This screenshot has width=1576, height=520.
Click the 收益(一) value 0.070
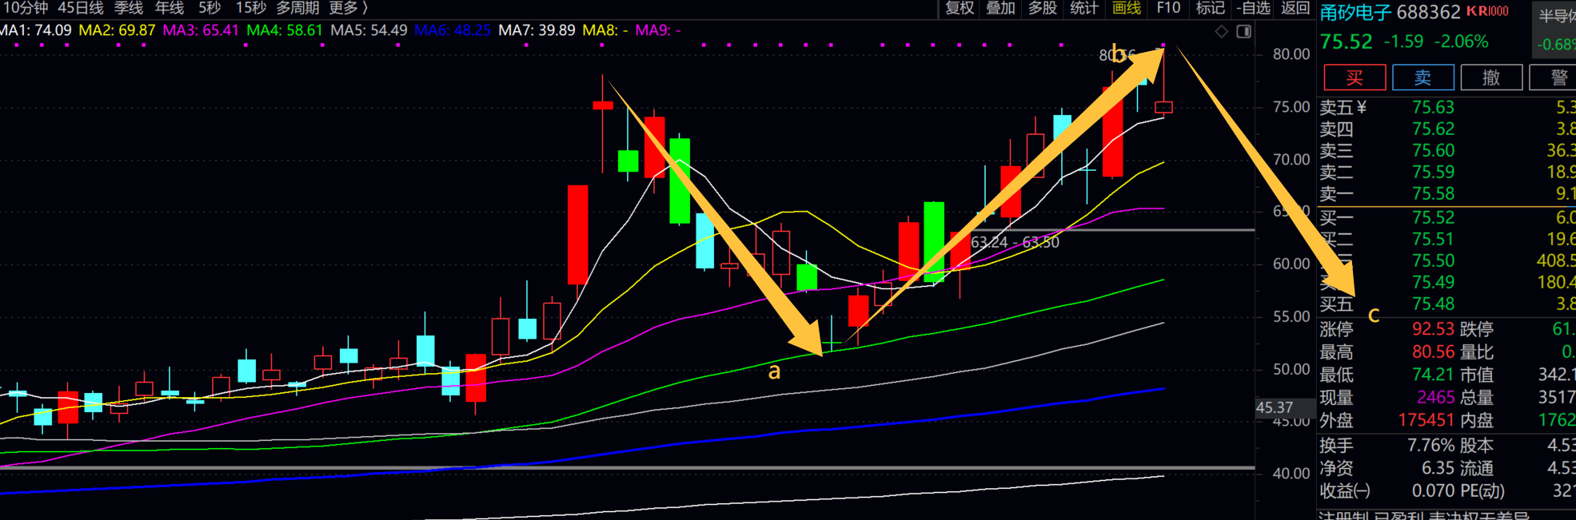coord(1434,490)
